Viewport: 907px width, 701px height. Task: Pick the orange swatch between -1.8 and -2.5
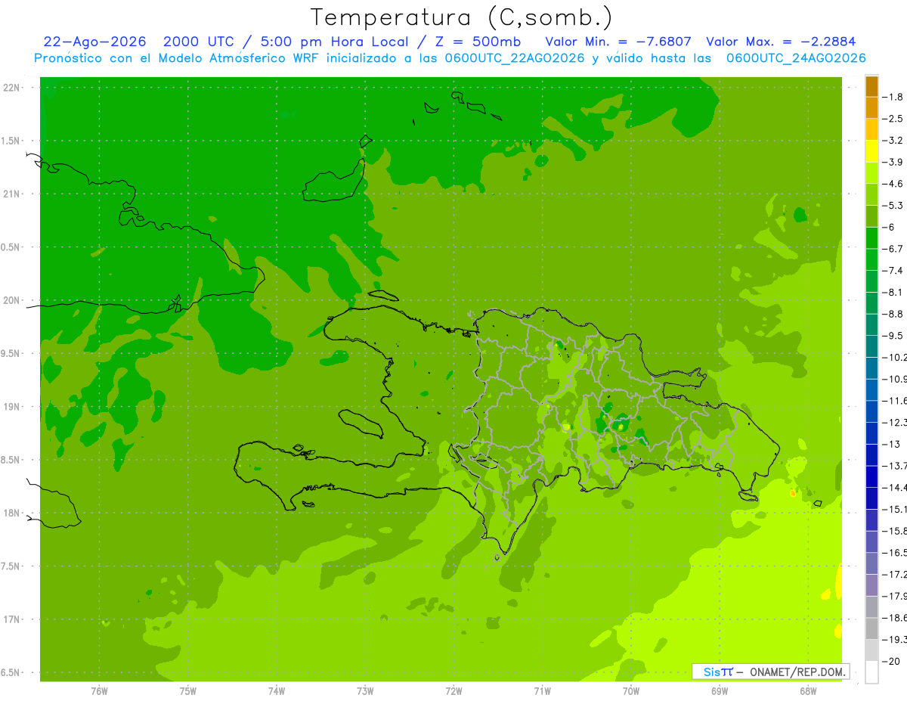point(871,107)
